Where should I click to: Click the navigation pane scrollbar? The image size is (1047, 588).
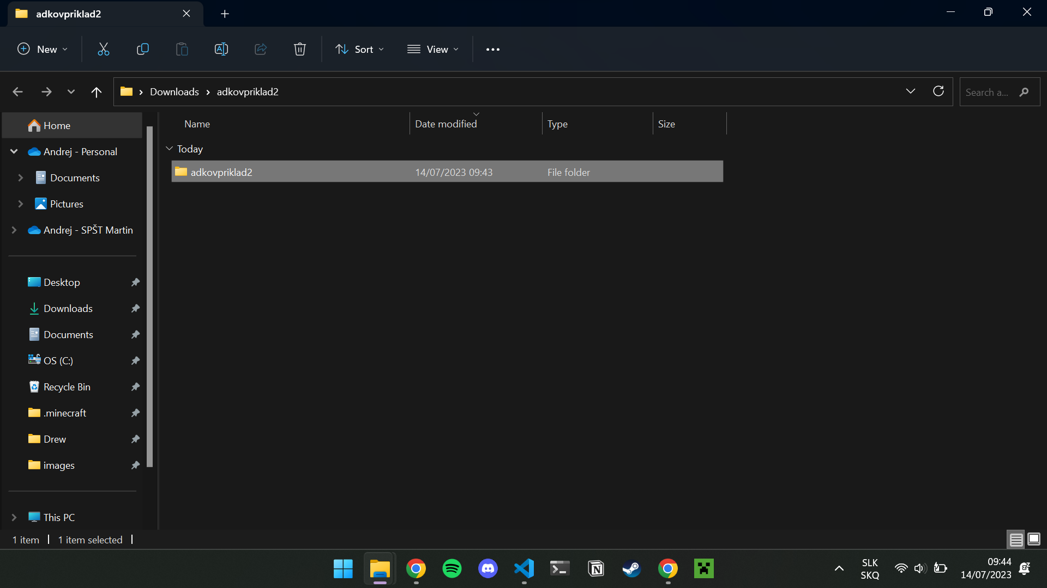click(x=149, y=297)
